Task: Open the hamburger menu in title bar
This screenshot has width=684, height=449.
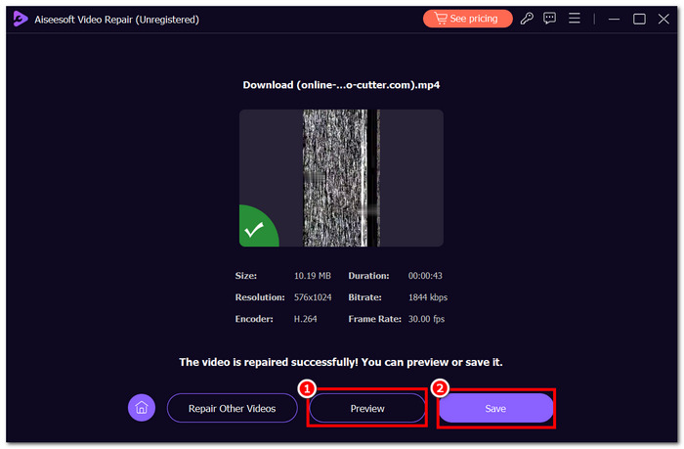Action: tap(575, 19)
